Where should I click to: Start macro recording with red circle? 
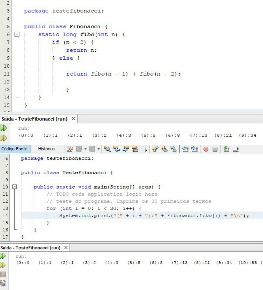[206, 149]
